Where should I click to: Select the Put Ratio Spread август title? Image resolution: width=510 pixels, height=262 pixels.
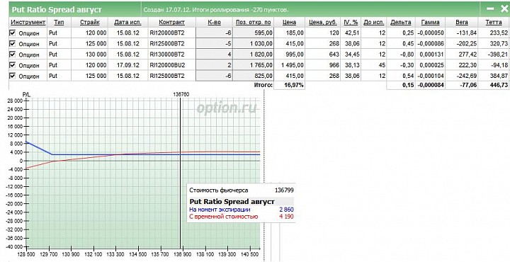click(x=57, y=9)
